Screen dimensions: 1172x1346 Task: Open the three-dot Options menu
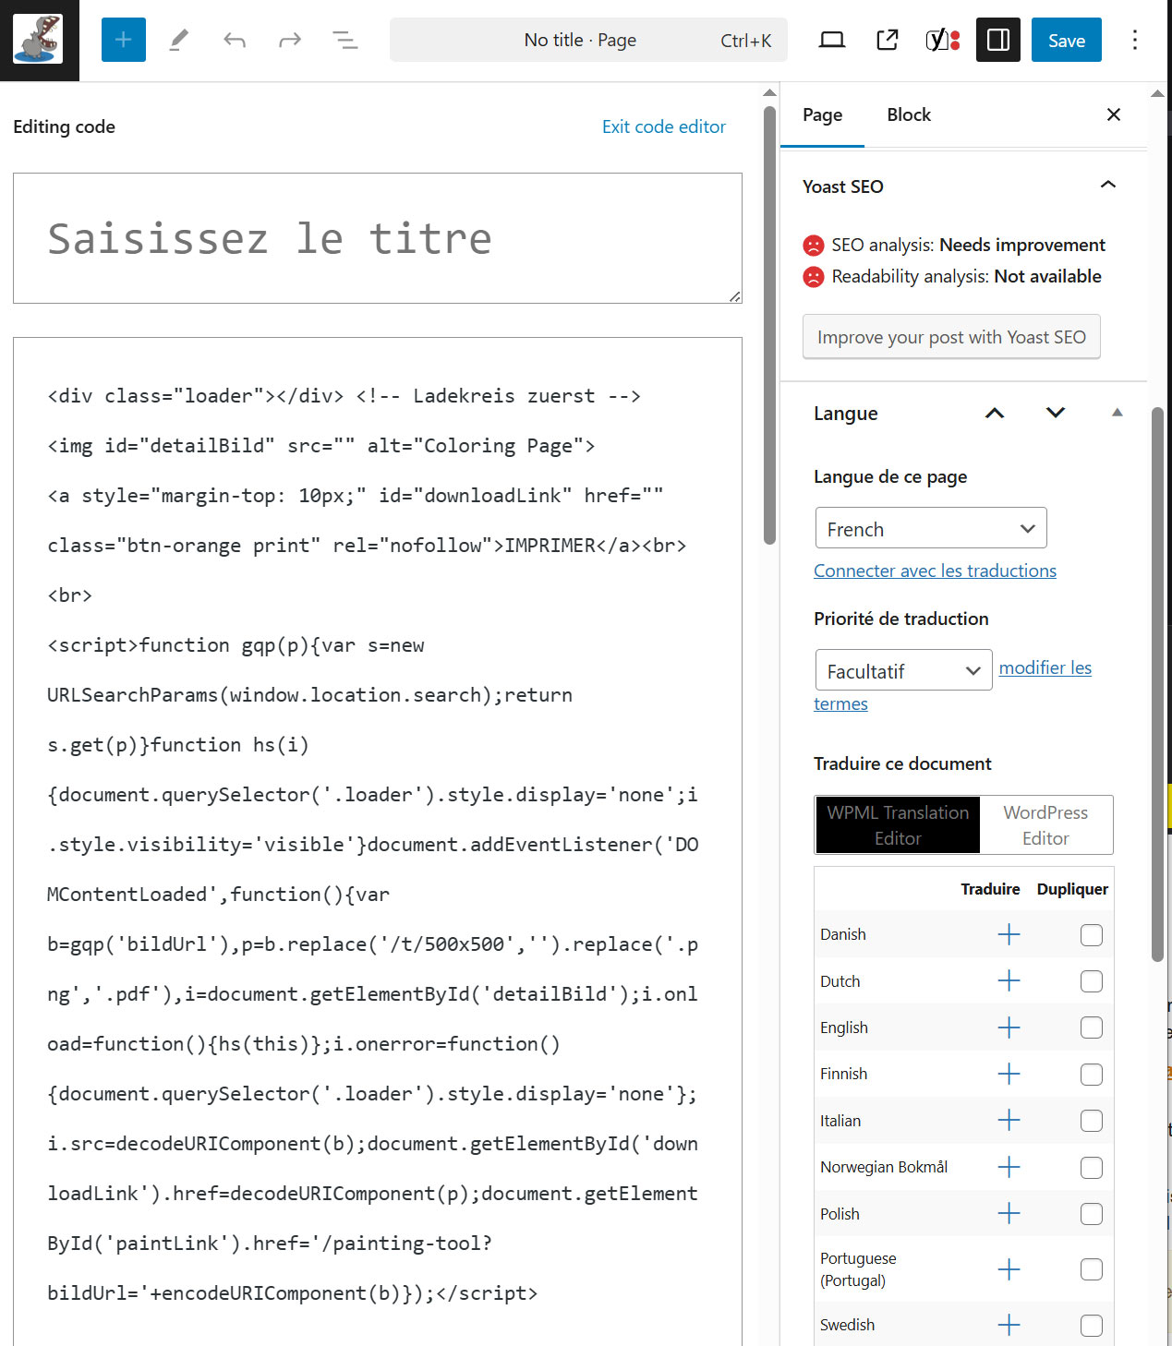[x=1135, y=40]
